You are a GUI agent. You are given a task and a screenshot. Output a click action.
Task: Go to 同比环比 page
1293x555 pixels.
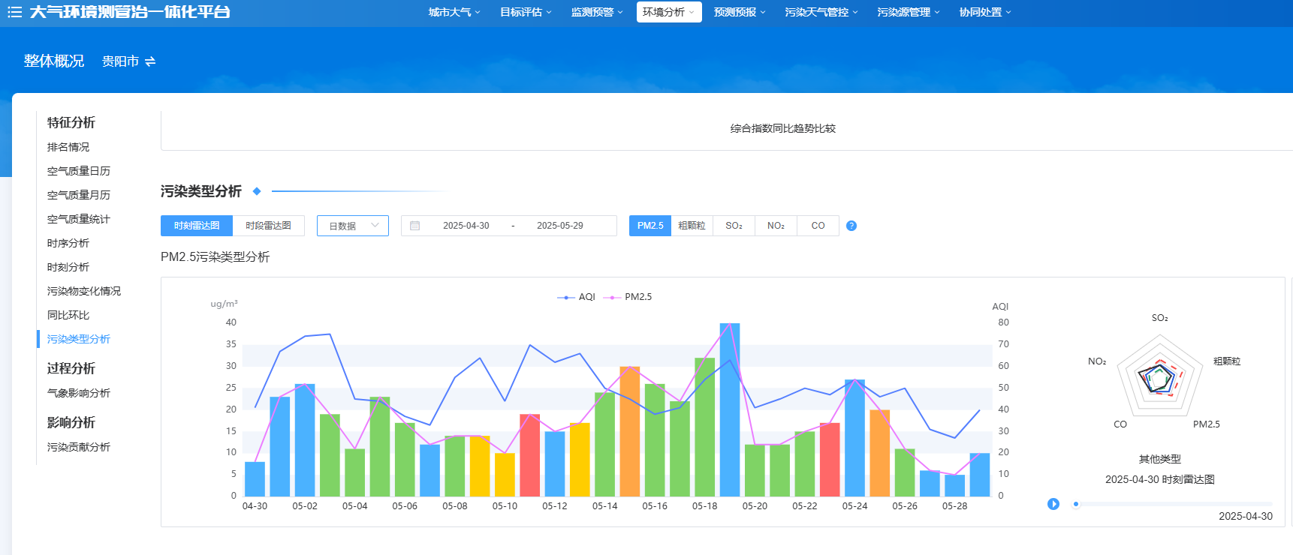click(x=68, y=315)
